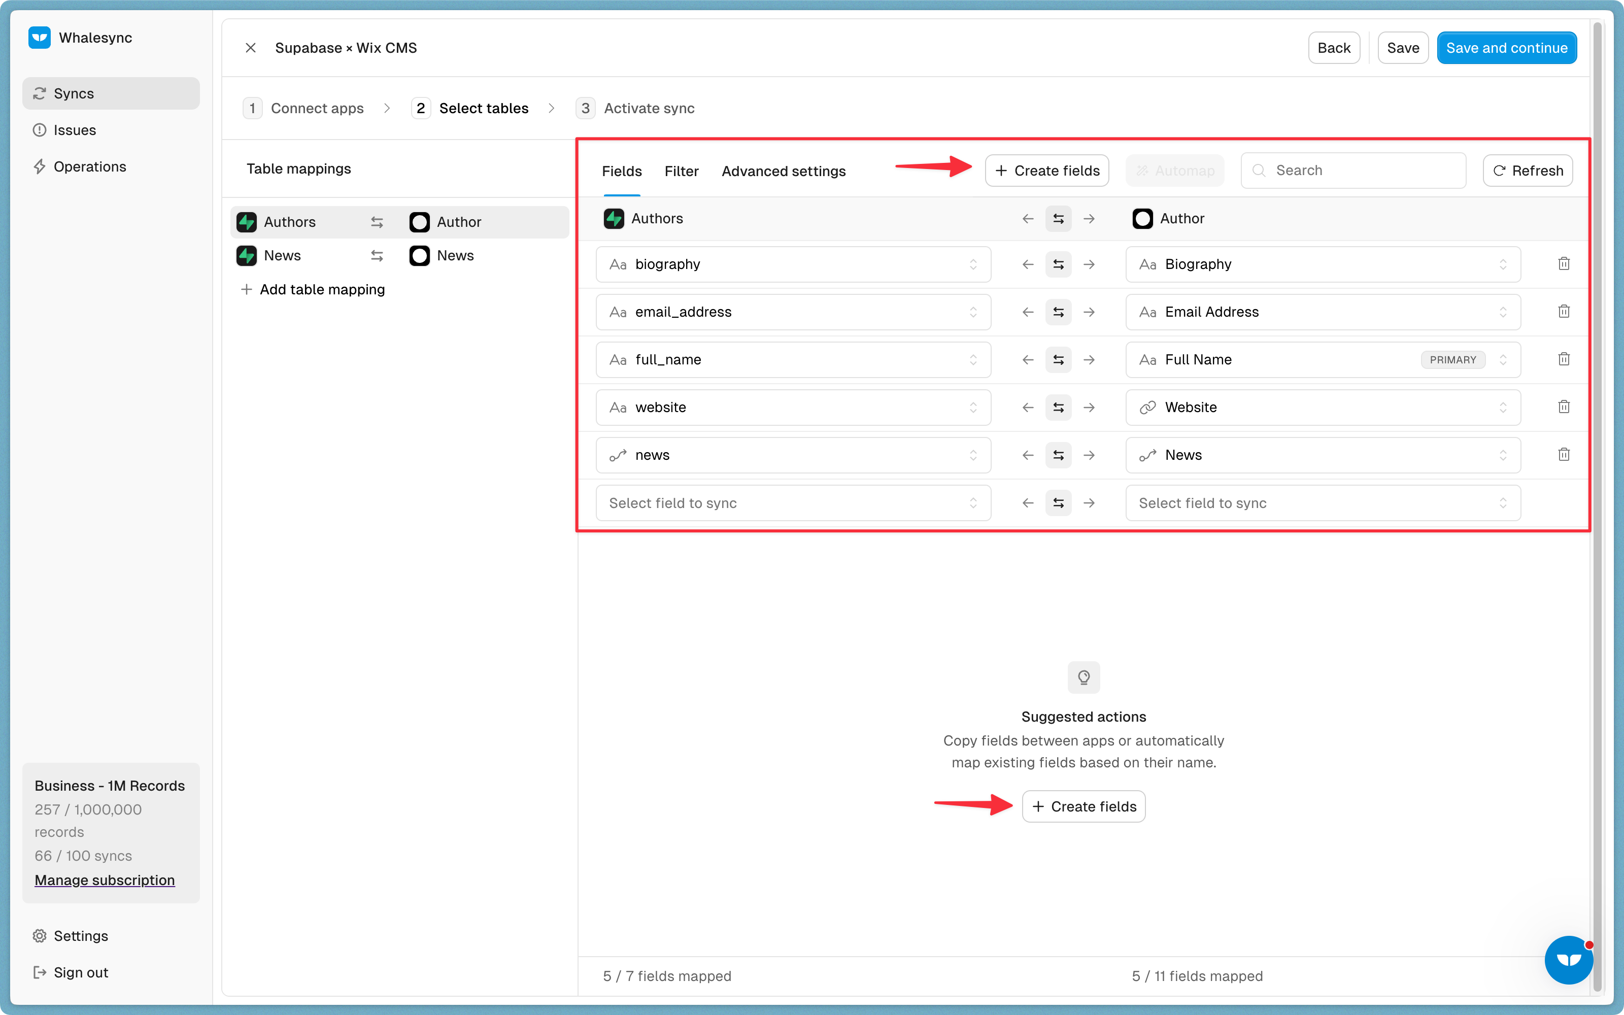Close the Supabase × Wix CMS sync editor
The width and height of the screenshot is (1624, 1015).
250,48
